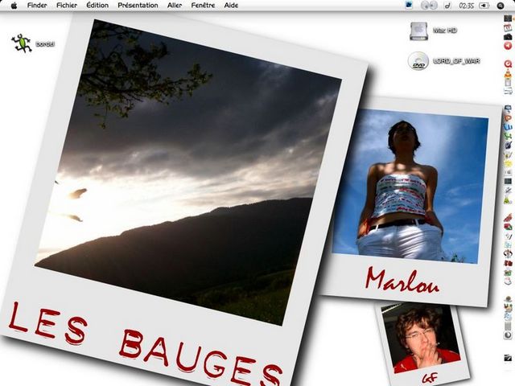This screenshot has width=515, height=386.
Task: Click the twin-circle menu bar icon
Action: (x=428, y=5)
